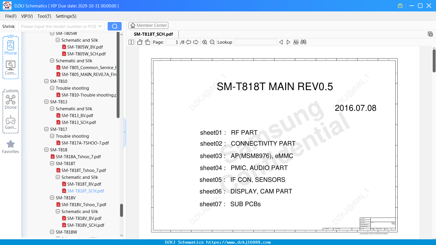
Task: Click the Page number field
Action: [173, 42]
